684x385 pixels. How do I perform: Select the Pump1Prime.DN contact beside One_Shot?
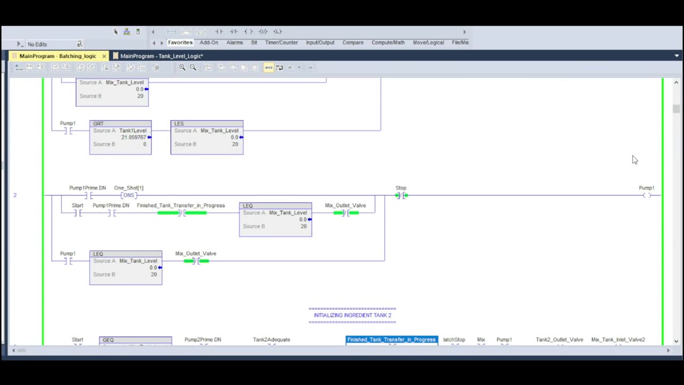[88, 195]
